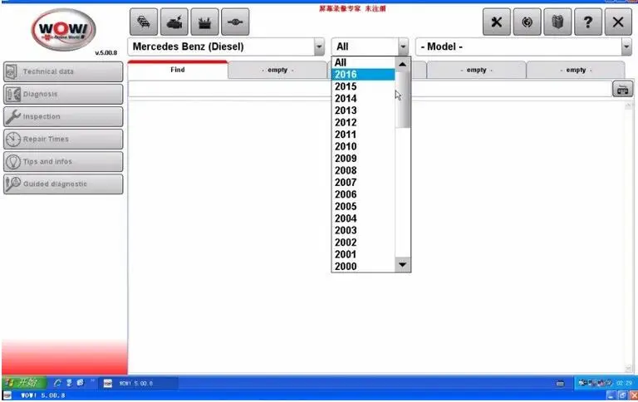Pick 2007 in the year list
This screenshot has height=402, width=638.
click(x=363, y=183)
